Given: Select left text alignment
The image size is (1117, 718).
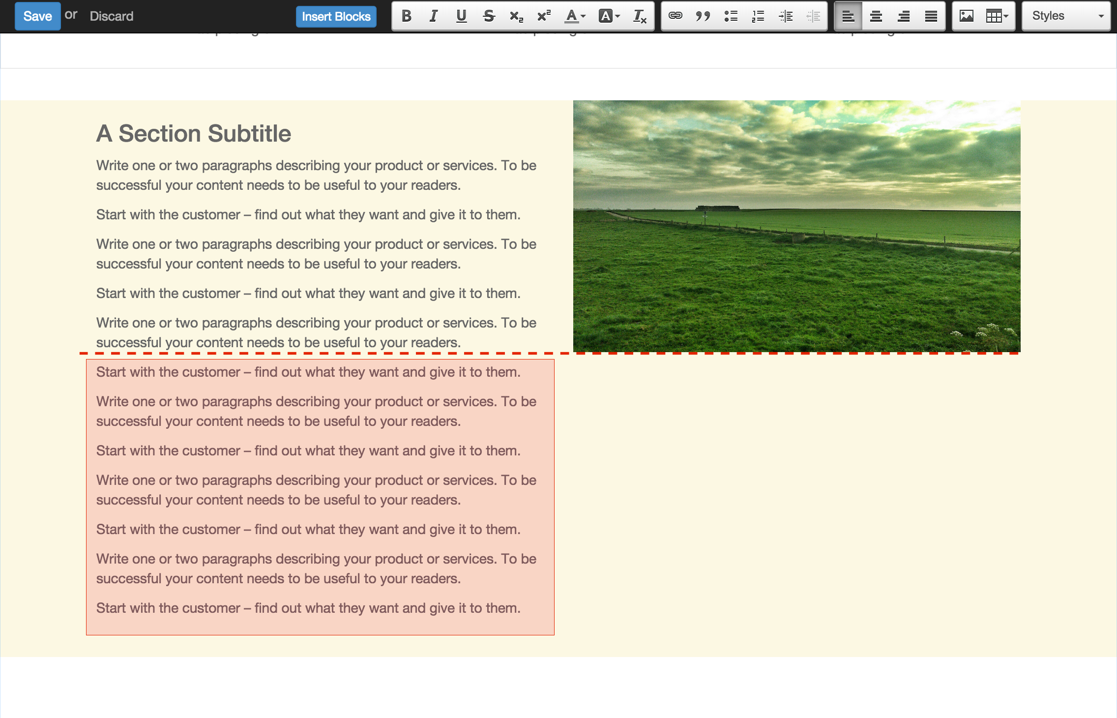Looking at the screenshot, I should pyautogui.click(x=848, y=16).
